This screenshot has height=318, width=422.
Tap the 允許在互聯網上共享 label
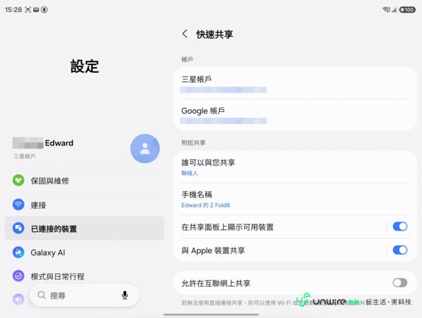(216, 283)
